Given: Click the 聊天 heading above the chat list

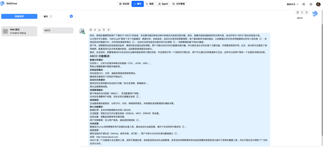Looking at the screenshot, I should (x=46, y=16).
